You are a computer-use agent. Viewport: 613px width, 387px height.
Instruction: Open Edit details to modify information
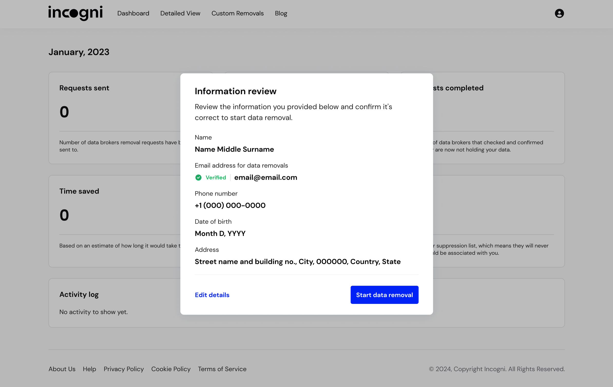click(x=212, y=295)
